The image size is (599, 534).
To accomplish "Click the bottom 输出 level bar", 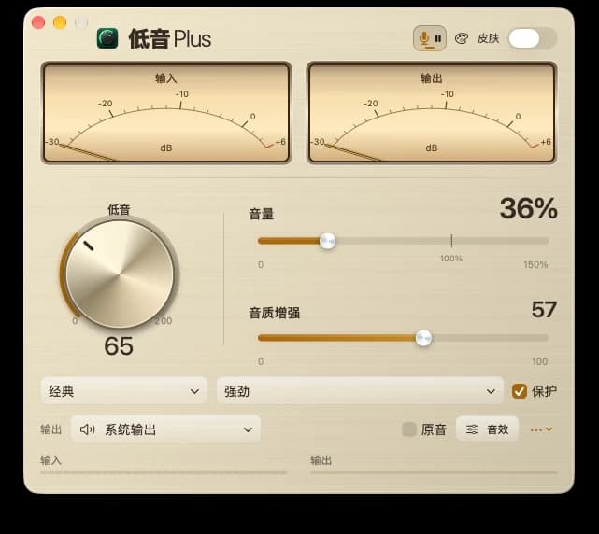I will 434,472.
